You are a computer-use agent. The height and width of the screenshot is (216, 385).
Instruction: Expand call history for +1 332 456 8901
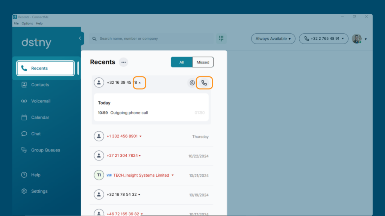pos(141,136)
